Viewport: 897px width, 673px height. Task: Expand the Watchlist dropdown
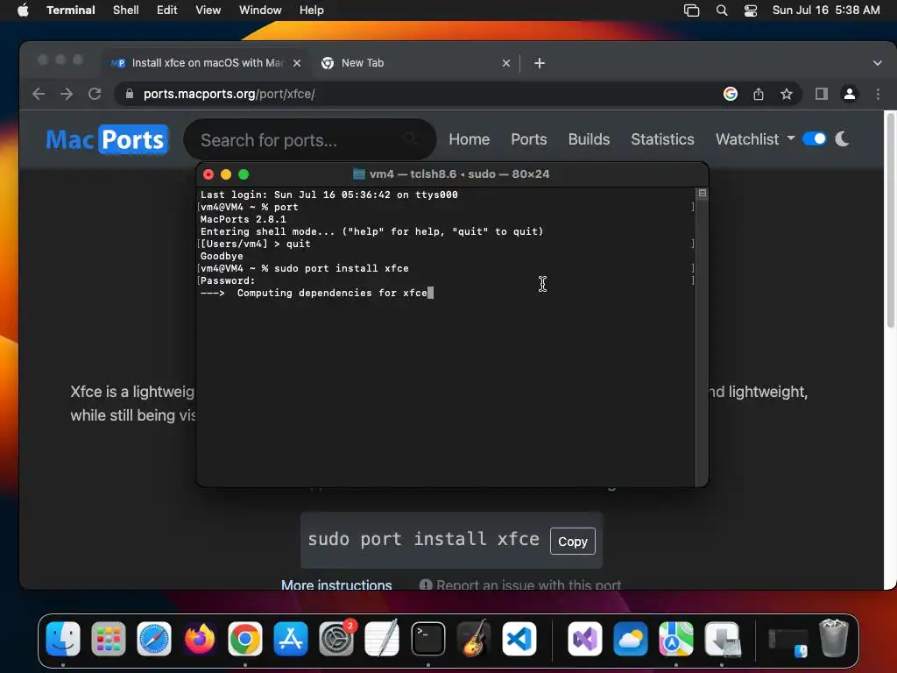754,139
